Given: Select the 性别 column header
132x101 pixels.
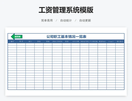Looking at the screenshot, I should (67, 41).
